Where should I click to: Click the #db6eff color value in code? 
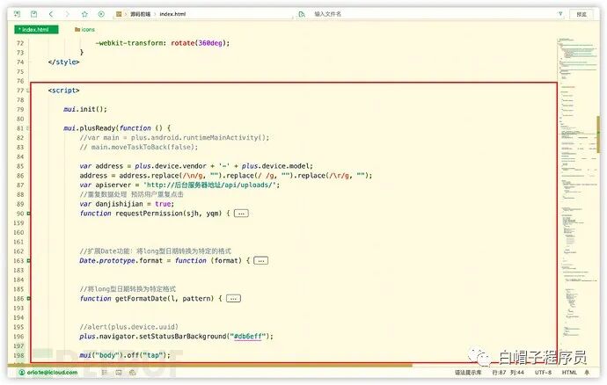pos(248,337)
